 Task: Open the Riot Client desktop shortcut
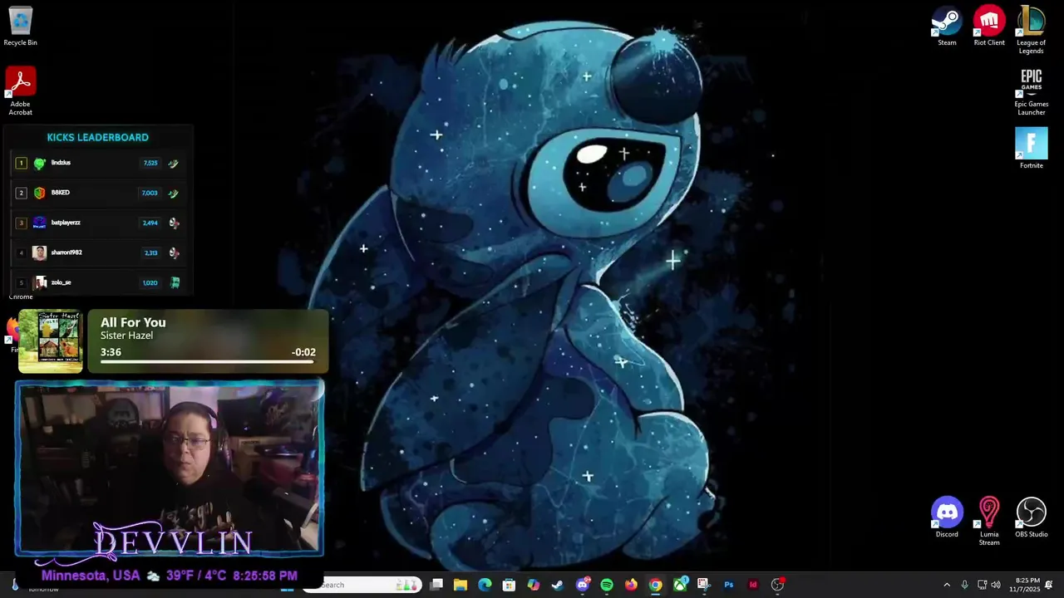point(989,26)
